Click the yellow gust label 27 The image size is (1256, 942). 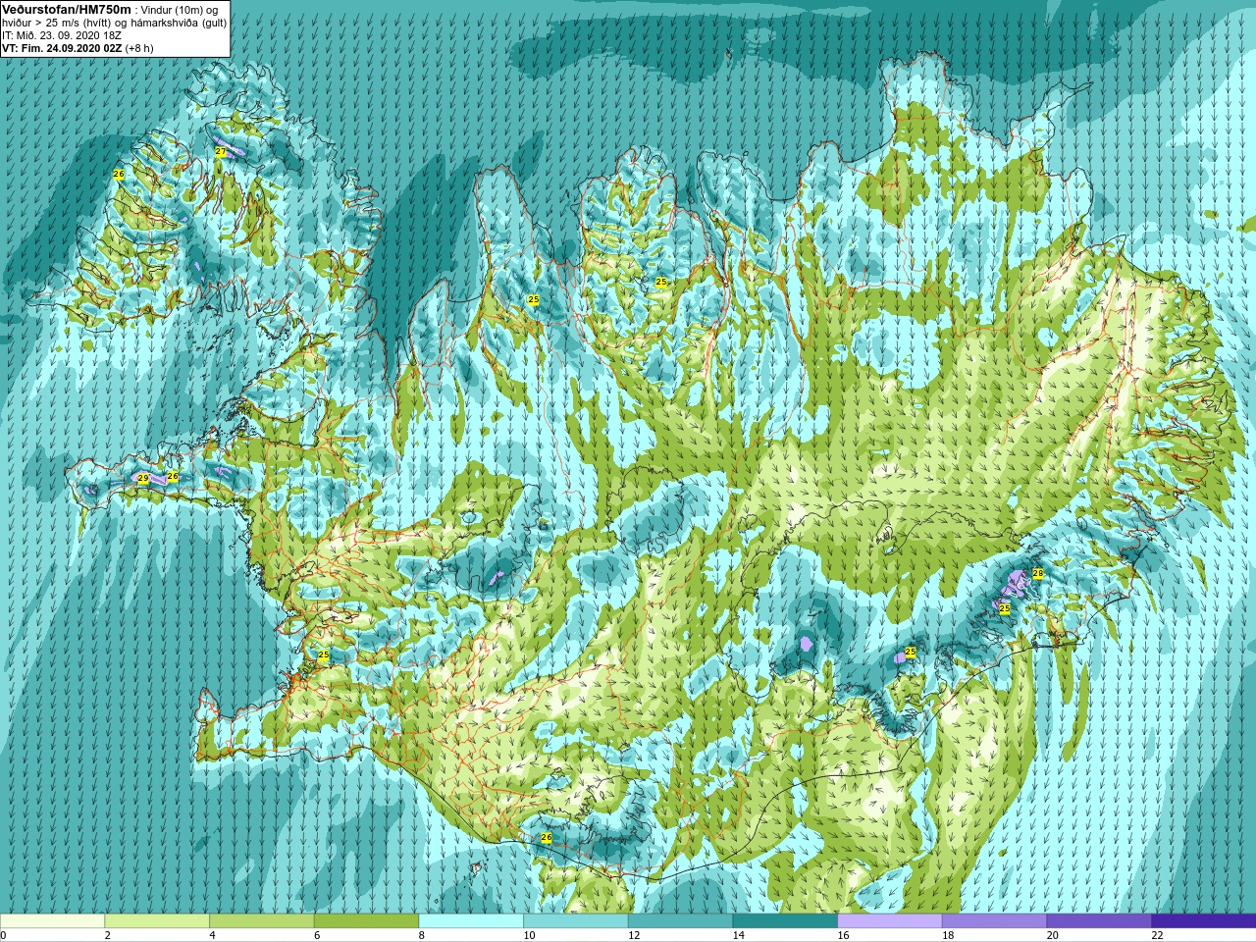coord(220,152)
